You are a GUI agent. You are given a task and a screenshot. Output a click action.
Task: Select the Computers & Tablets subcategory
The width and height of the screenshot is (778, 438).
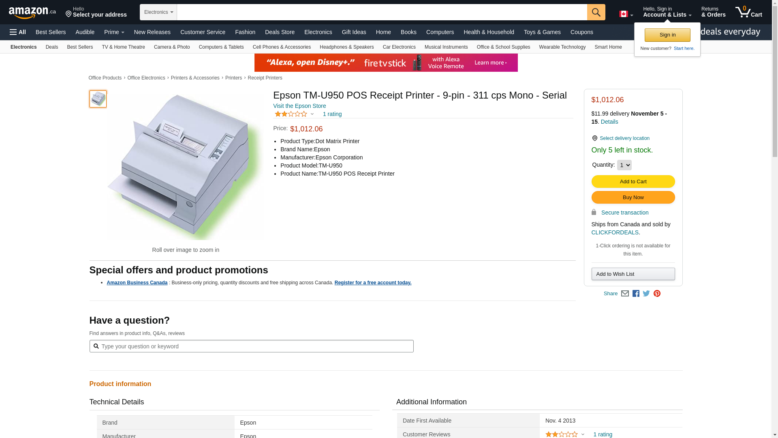click(221, 47)
